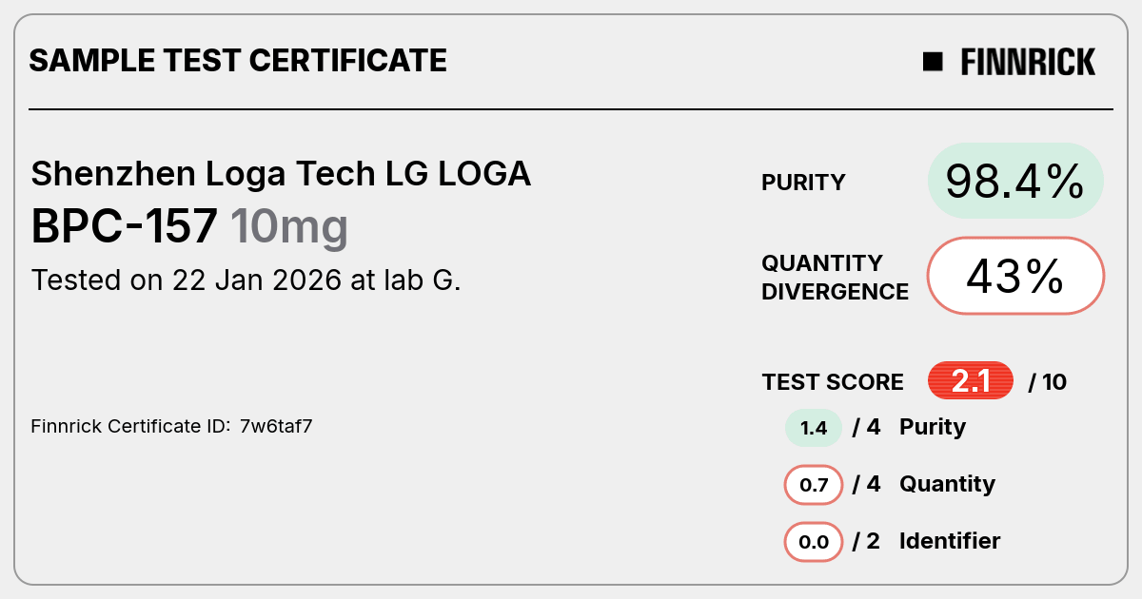This screenshot has width=1142, height=599.
Task: Click the QUANTITY DIVERGENCE label
Action: tap(835, 277)
